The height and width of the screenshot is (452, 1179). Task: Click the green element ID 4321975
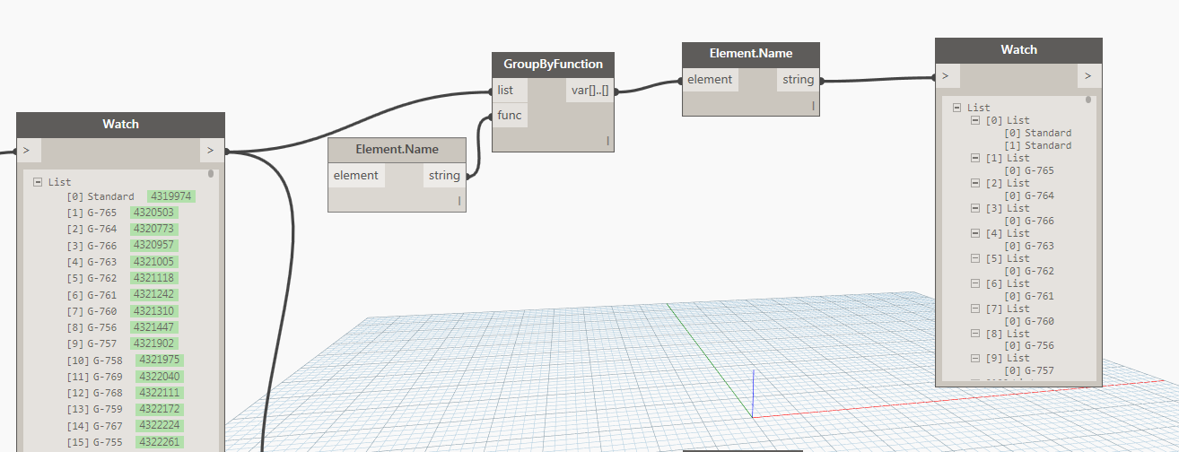(159, 360)
